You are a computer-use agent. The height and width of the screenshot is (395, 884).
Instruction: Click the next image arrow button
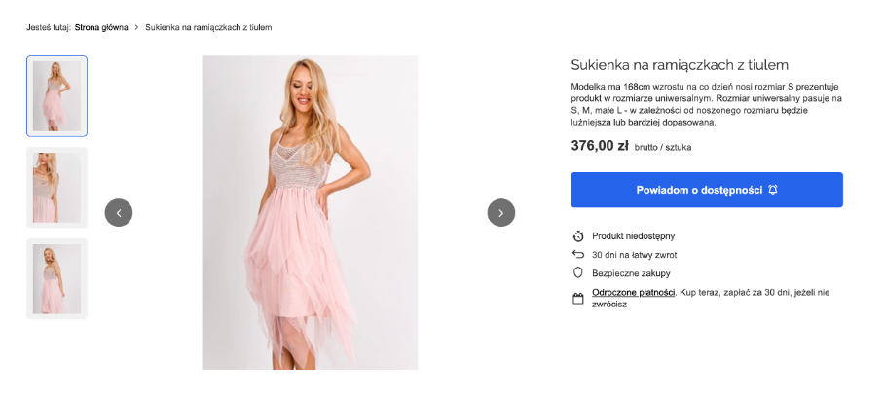501,212
